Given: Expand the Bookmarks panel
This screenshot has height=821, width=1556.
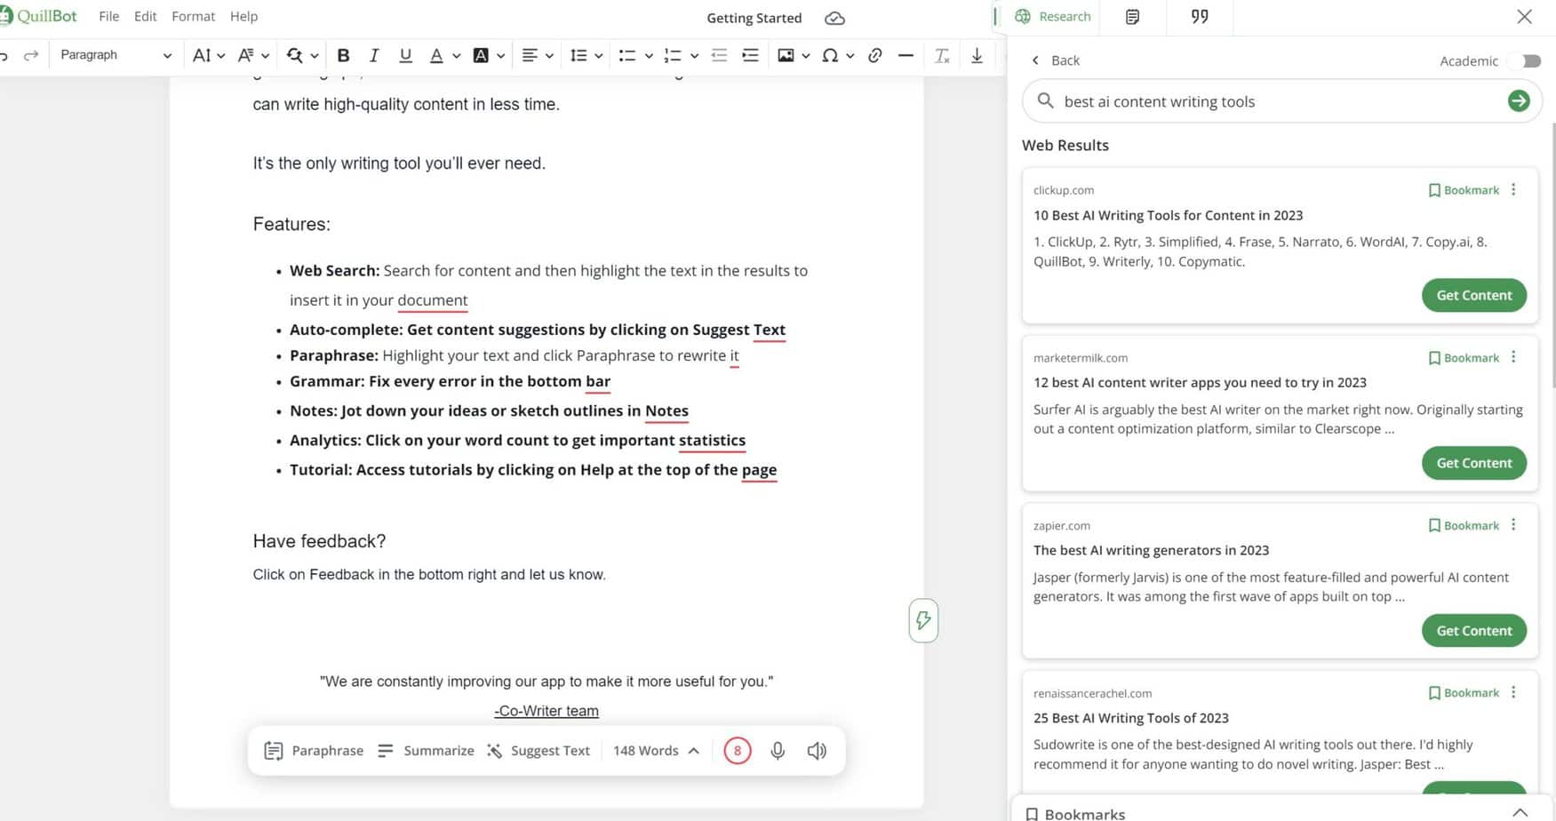Looking at the screenshot, I should [x=1520, y=813].
